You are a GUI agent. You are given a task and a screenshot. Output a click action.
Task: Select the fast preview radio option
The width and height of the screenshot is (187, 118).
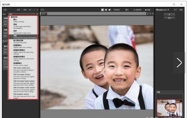pyautogui.click(x=137, y=10)
